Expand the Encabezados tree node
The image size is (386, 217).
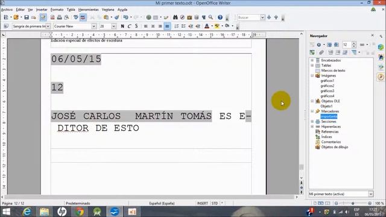(x=312, y=60)
